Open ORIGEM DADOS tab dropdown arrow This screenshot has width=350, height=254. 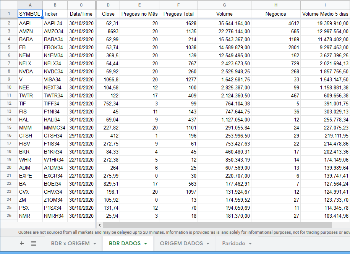pyautogui.click(x=208, y=244)
